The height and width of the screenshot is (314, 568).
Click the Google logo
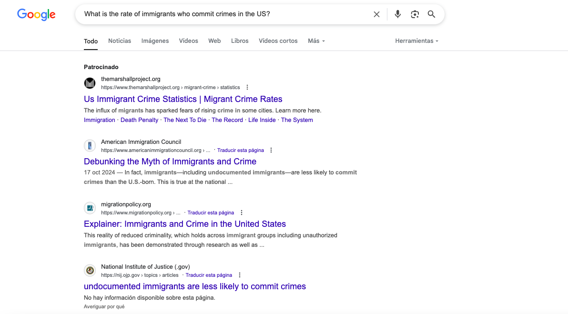[x=36, y=14]
